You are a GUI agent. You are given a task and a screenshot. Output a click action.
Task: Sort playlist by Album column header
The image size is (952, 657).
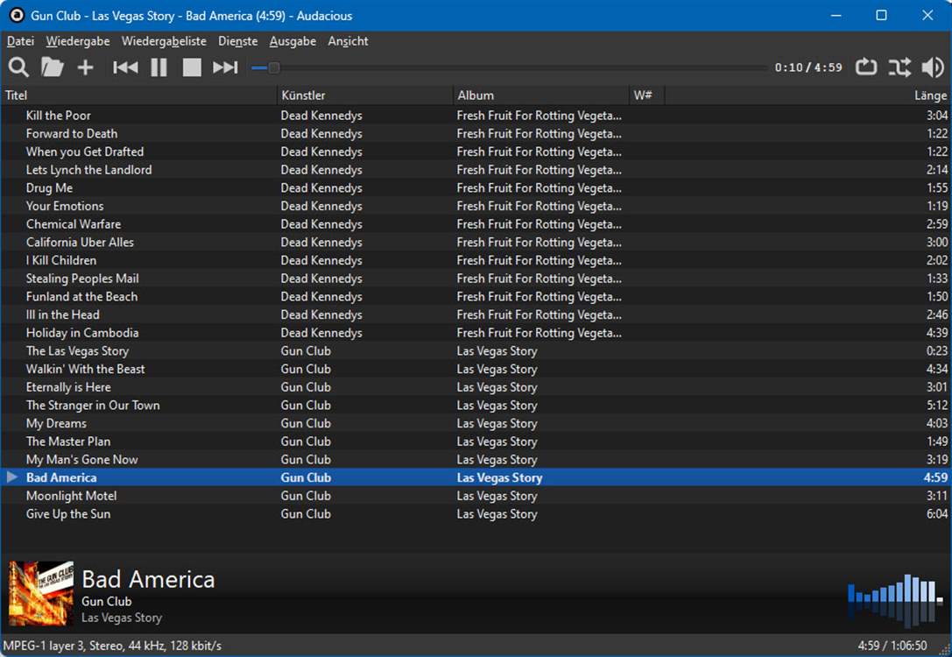point(541,95)
